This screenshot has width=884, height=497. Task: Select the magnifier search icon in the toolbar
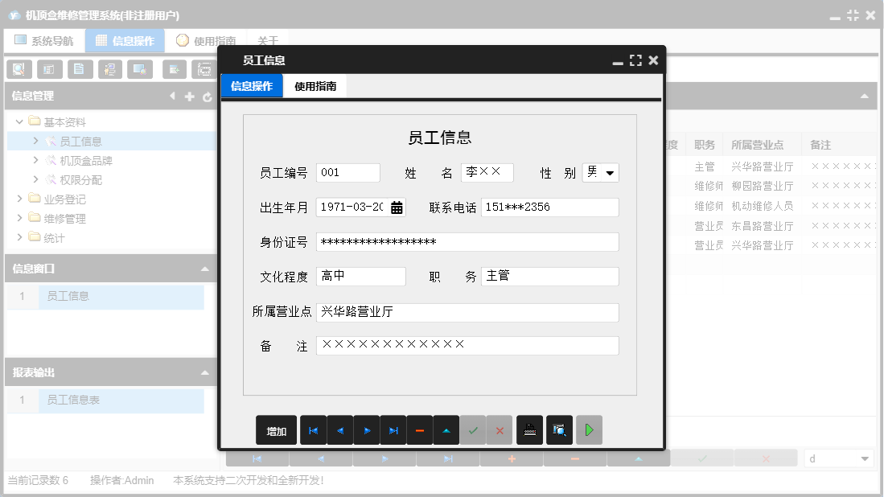point(18,69)
